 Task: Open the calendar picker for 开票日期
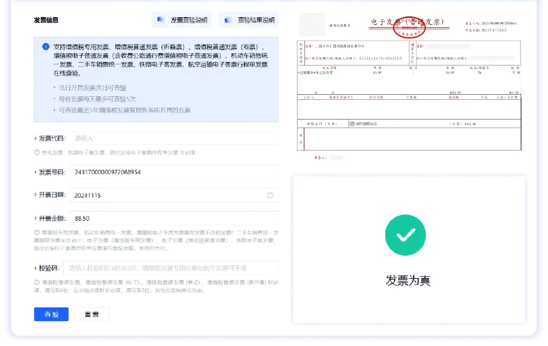pyautogui.click(x=271, y=194)
